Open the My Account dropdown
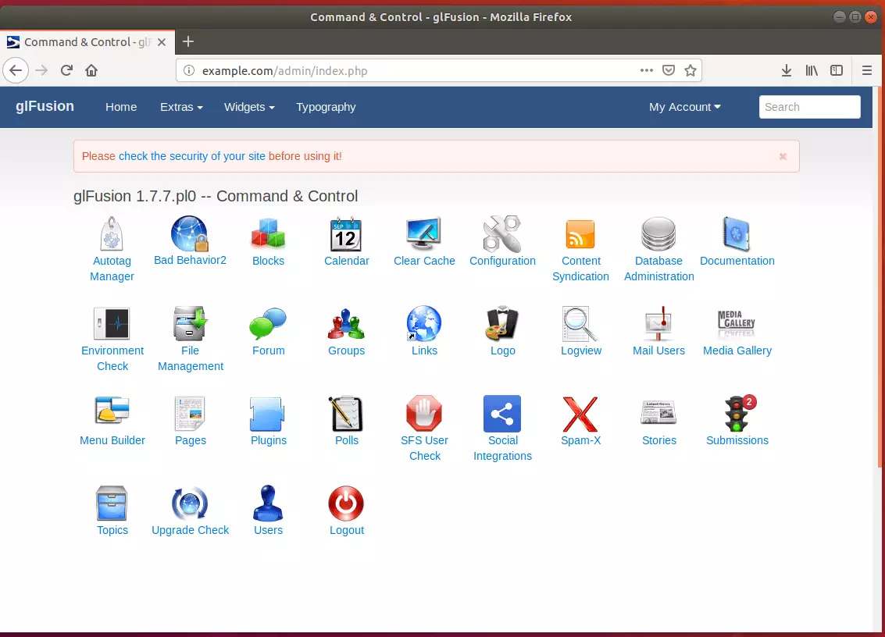Viewport: 885px width, 637px height. (684, 107)
